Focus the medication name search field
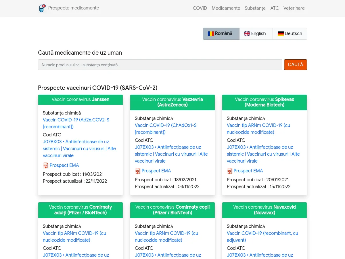Image resolution: width=345 pixels, height=259 pixels. click(x=160, y=65)
